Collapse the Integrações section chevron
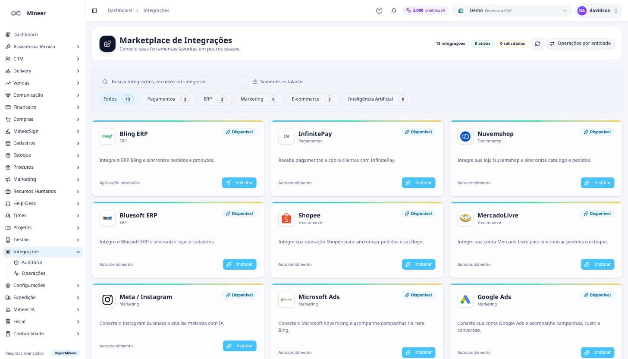The height and width of the screenshot is (359, 628). point(78,252)
